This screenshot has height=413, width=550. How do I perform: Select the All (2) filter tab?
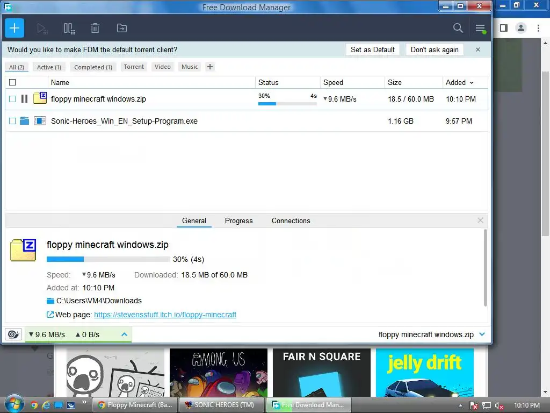click(x=17, y=67)
